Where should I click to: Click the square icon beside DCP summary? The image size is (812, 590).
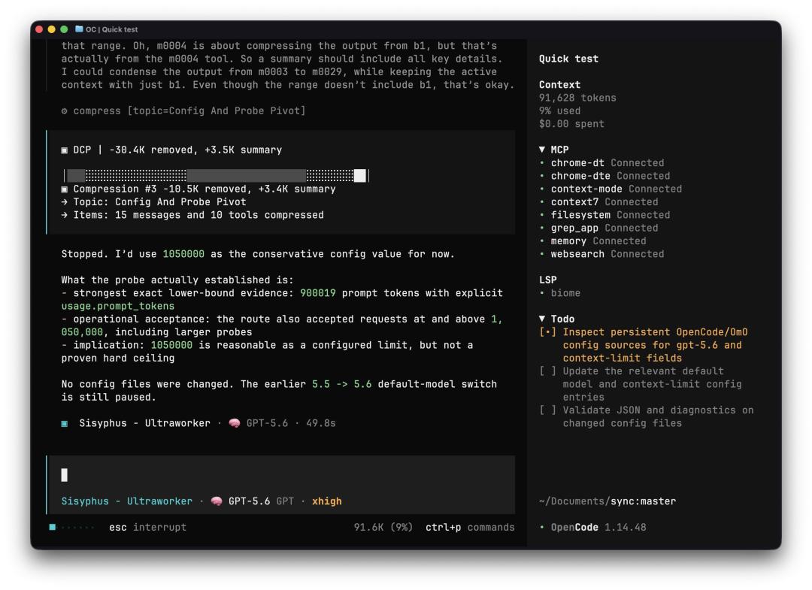click(64, 150)
